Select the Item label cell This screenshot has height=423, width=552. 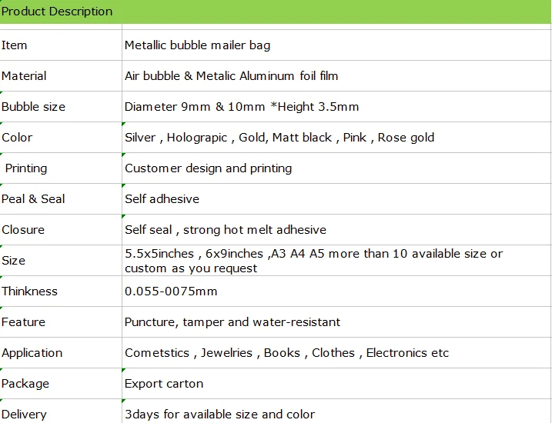point(15,45)
